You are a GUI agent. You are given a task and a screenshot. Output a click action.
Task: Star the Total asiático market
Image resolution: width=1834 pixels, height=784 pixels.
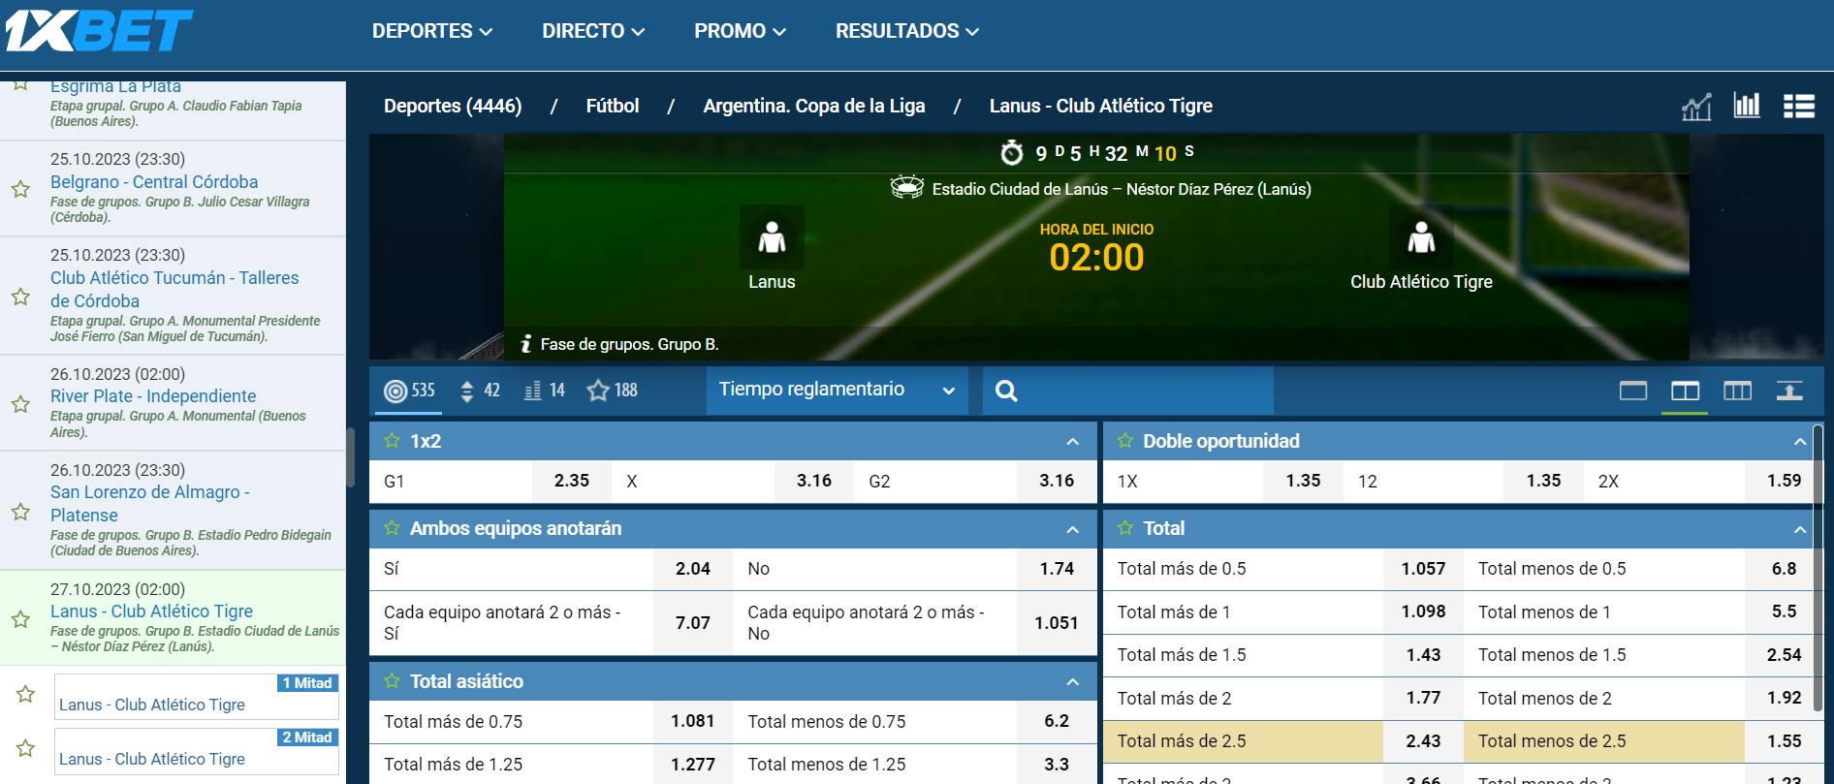tap(392, 681)
